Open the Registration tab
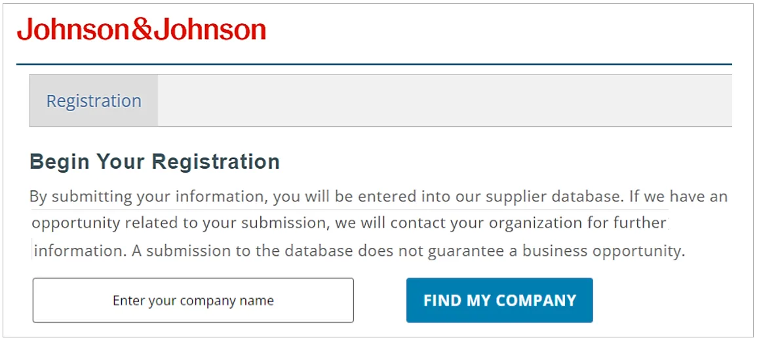The width and height of the screenshot is (759, 342). tap(94, 101)
